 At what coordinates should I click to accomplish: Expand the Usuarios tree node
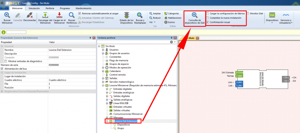coord(103,50)
